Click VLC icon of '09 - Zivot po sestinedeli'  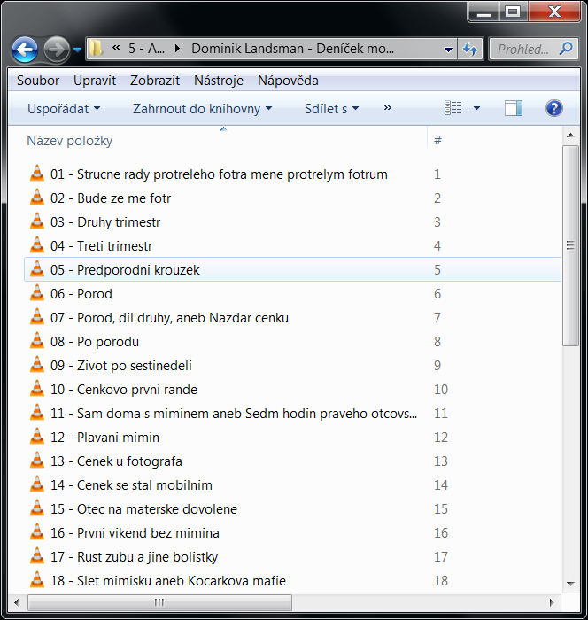tap(37, 365)
